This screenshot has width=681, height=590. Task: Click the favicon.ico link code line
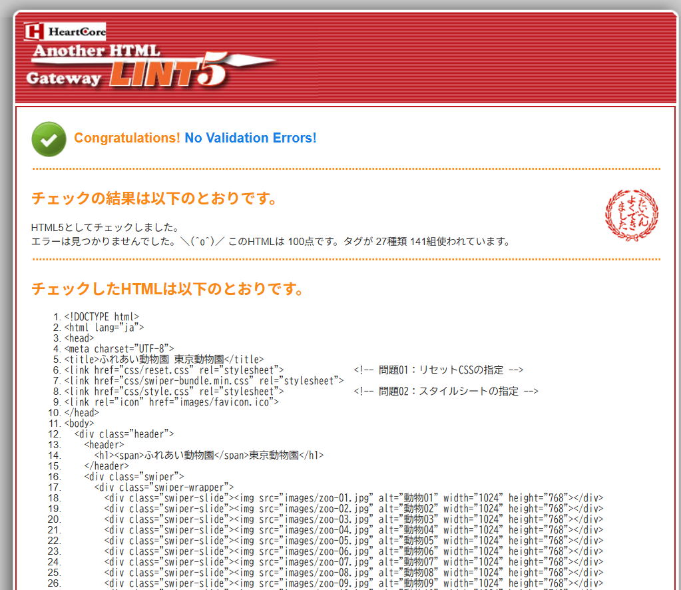coord(171,402)
